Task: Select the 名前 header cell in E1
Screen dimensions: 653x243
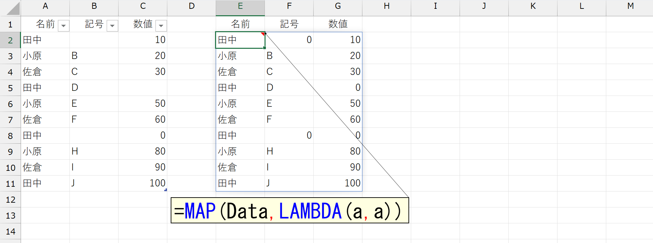Action: [x=240, y=24]
